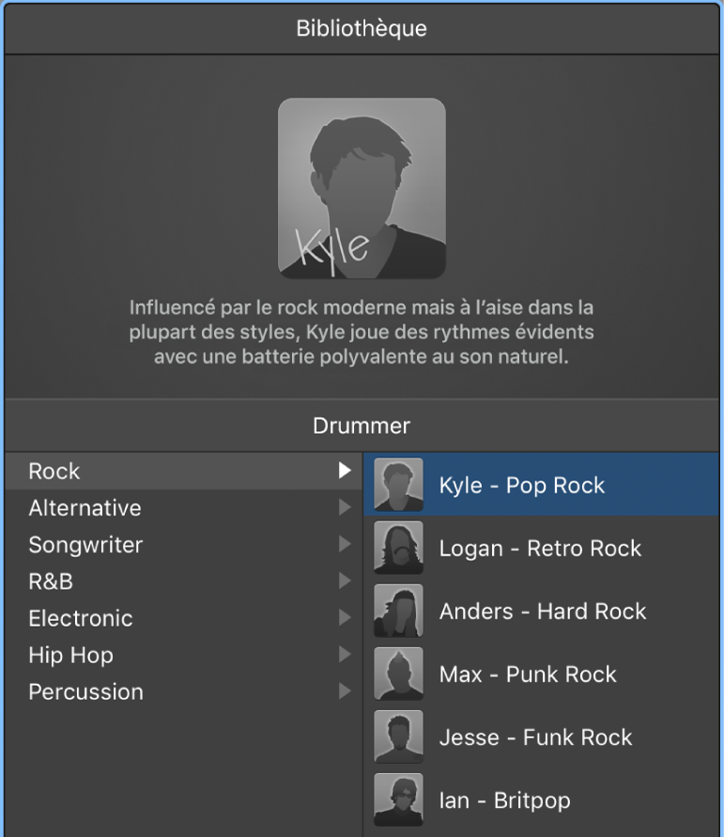
Task: Open the Electronic genre category
Action: 81,618
